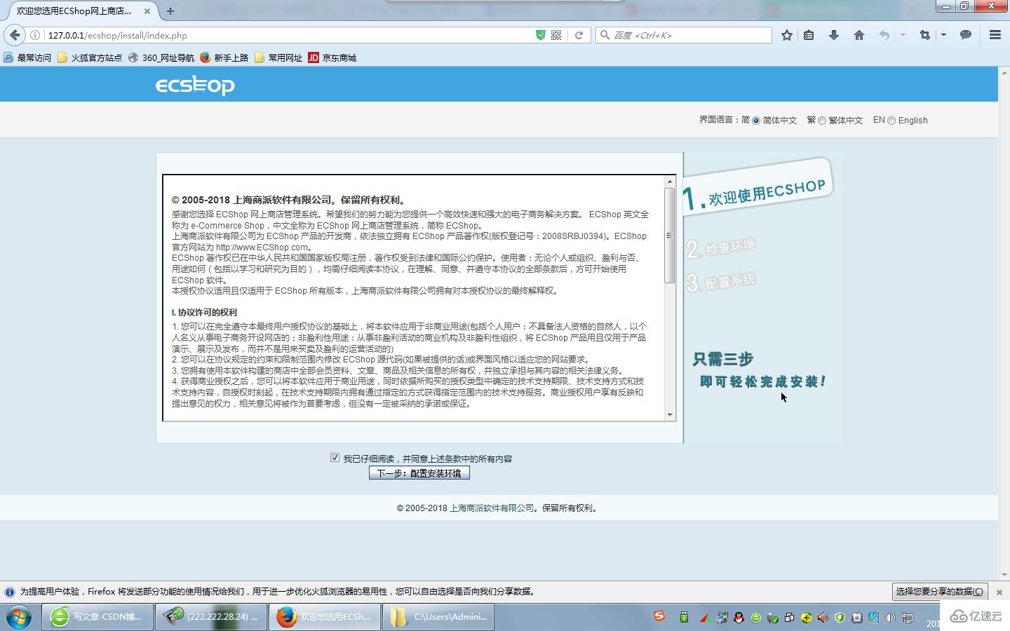Switch to Firefox 欢迎您选用ECSh... taskbar item
This screenshot has height=631, width=1010.
pos(325,617)
